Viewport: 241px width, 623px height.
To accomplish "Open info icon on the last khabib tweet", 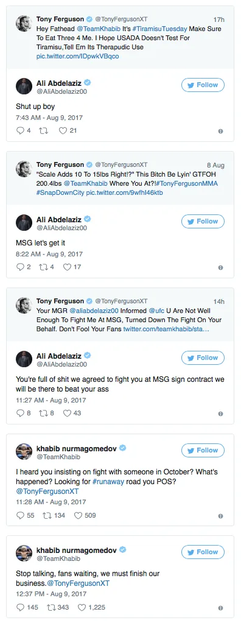I will point(220,608).
